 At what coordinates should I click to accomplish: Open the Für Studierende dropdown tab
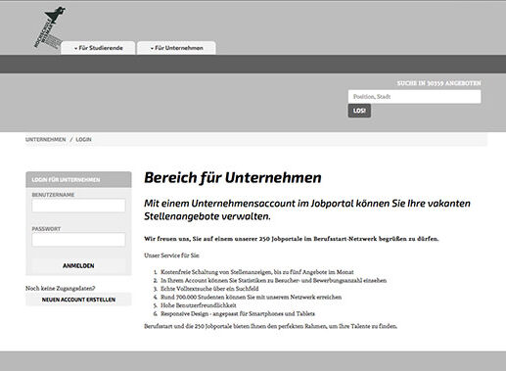click(98, 48)
